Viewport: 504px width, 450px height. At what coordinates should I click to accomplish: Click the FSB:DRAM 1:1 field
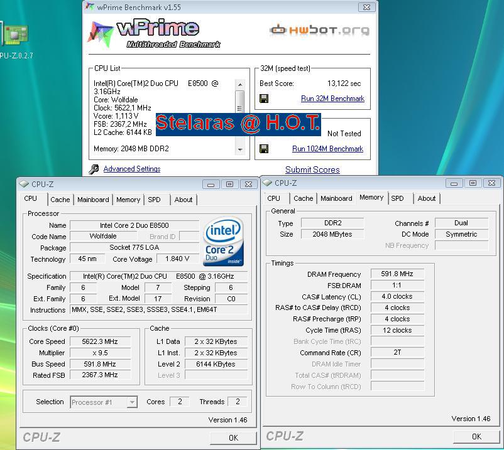coord(397,285)
